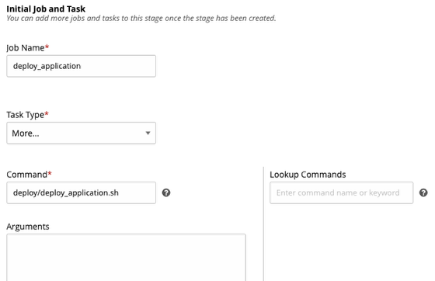
Task: Click the 'Job Name' label
Action: pos(25,47)
